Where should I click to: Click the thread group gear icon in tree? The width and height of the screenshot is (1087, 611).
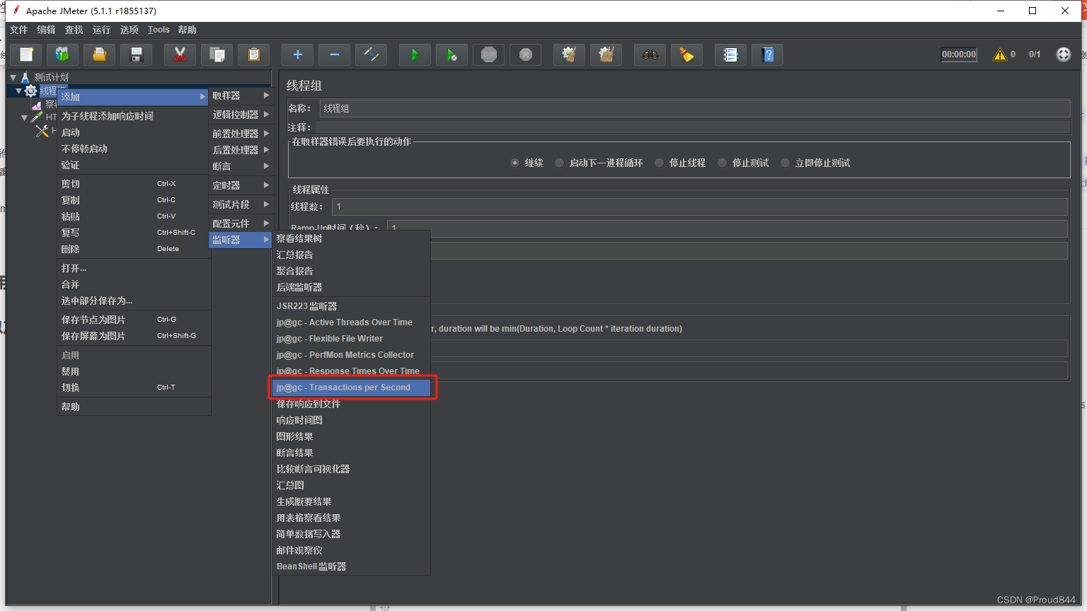point(31,91)
